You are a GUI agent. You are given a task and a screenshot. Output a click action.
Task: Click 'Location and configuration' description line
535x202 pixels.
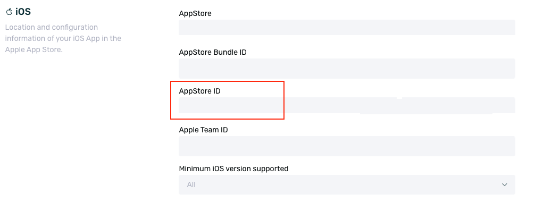pyautogui.click(x=52, y=27)
